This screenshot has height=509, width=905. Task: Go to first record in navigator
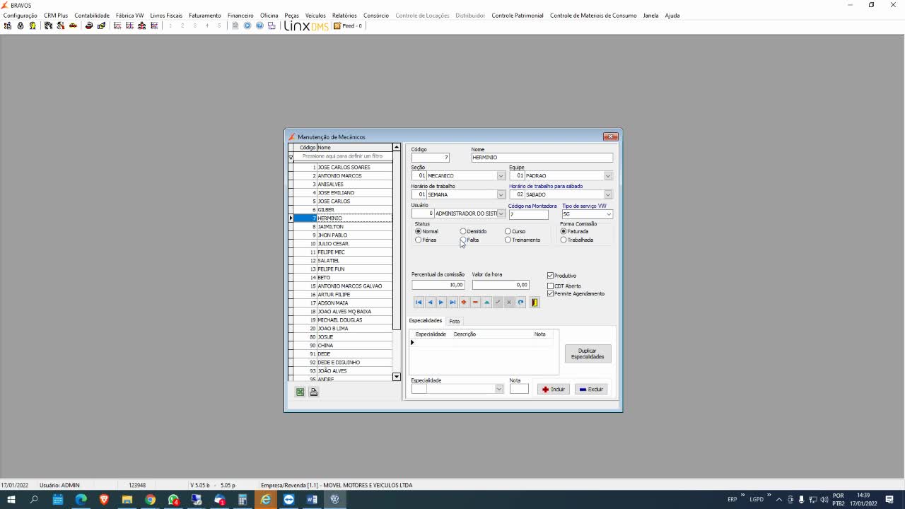click(419, 303)
